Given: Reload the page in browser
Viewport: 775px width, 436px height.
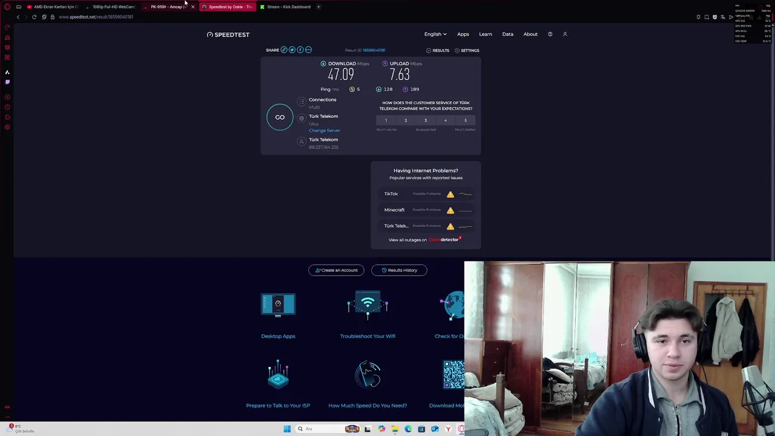Looking at the screenshot, I should 34,17.
